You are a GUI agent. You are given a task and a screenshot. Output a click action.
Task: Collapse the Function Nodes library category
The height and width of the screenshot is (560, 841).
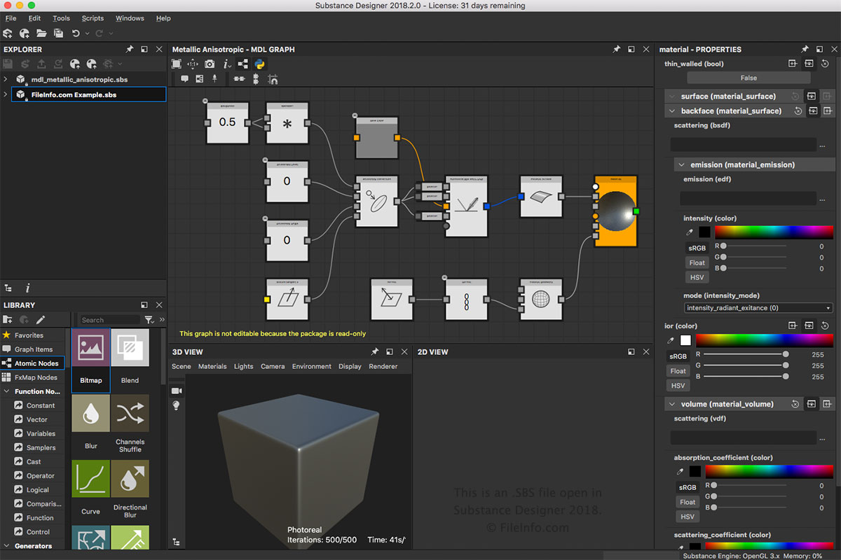pos(7,391)
